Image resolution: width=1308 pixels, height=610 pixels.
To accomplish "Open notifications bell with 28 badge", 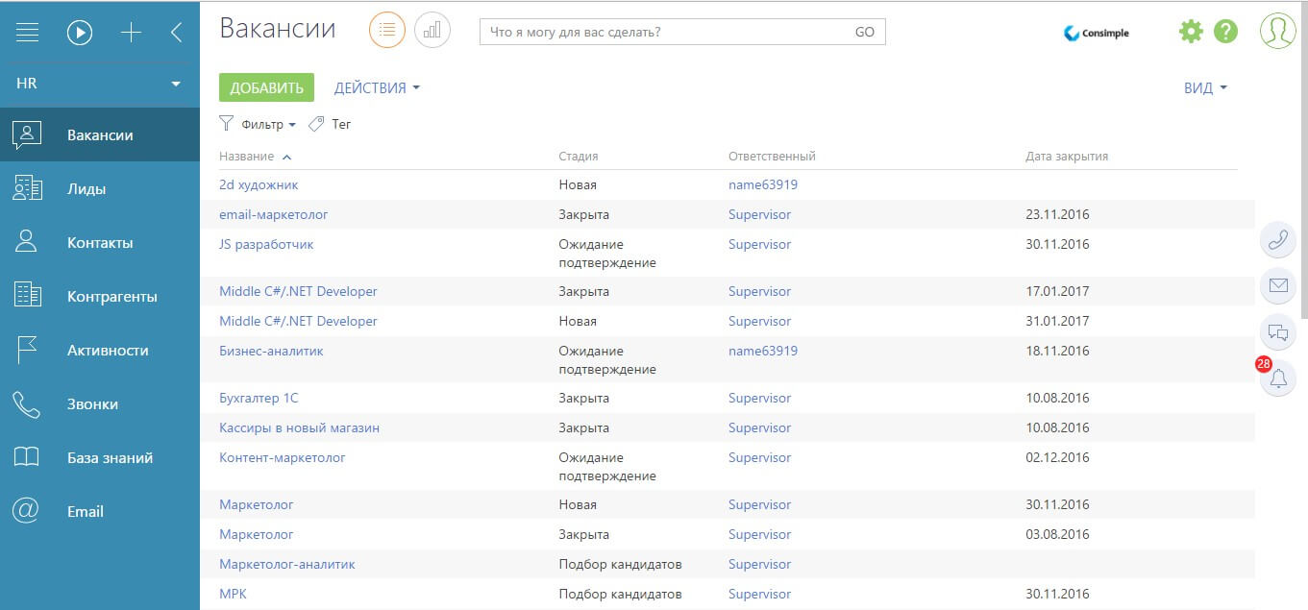I will click(x=1278, y=378).
